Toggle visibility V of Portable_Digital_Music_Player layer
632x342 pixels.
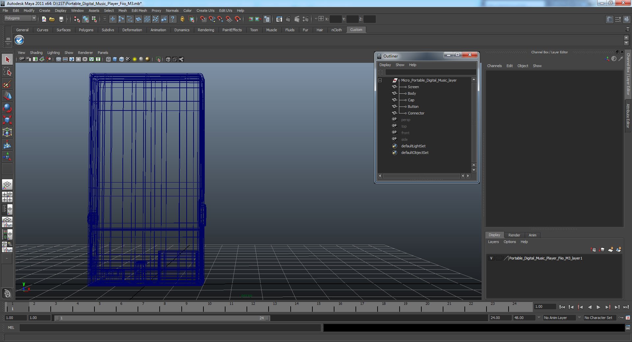[x=491, y=258]
